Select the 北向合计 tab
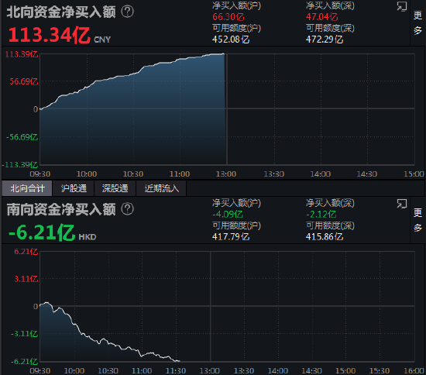The width and height of the screenshot is (426, 375). click(27, 188)
